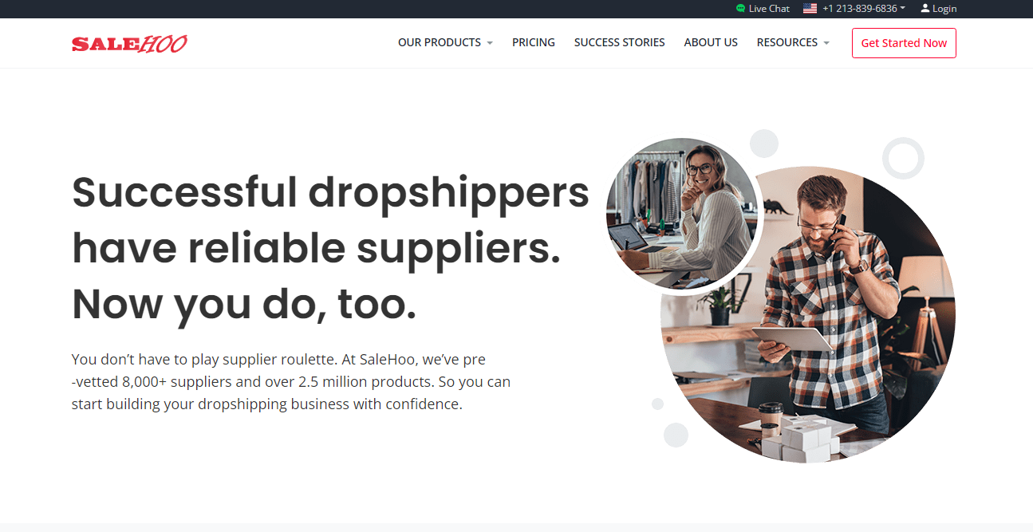Open the phone number country dropdown caret
The image size is (1033, 532).
(x=903, y=8)
